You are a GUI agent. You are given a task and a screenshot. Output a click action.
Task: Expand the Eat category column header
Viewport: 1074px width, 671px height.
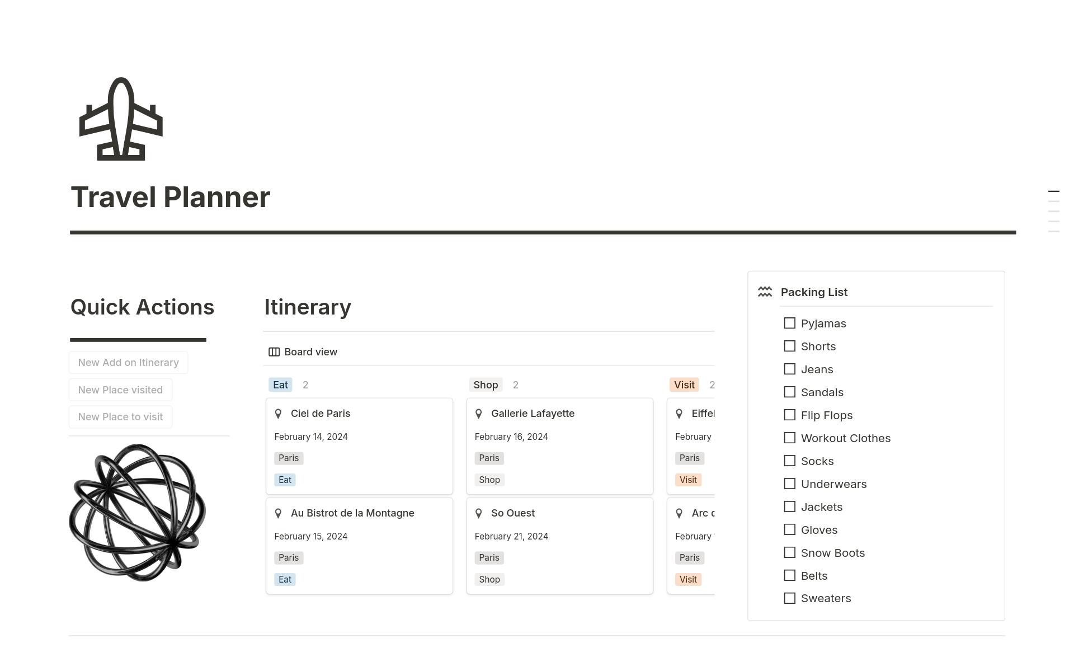[279, 384]
